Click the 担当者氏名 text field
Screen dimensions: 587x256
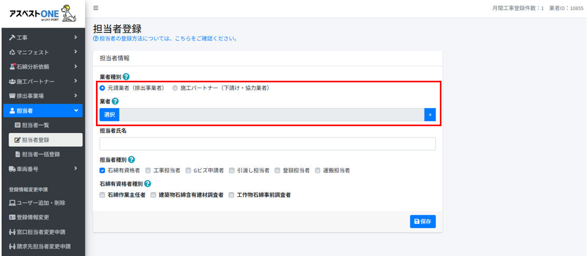point(267,144)
